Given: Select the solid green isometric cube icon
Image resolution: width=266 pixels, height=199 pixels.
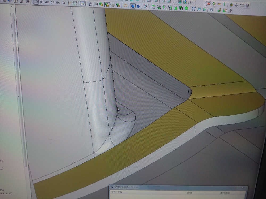Looking at the screenshot, I should point(186,8).
